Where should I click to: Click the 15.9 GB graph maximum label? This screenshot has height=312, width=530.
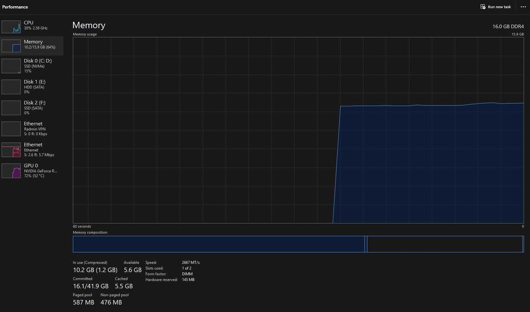coord(517,34)
